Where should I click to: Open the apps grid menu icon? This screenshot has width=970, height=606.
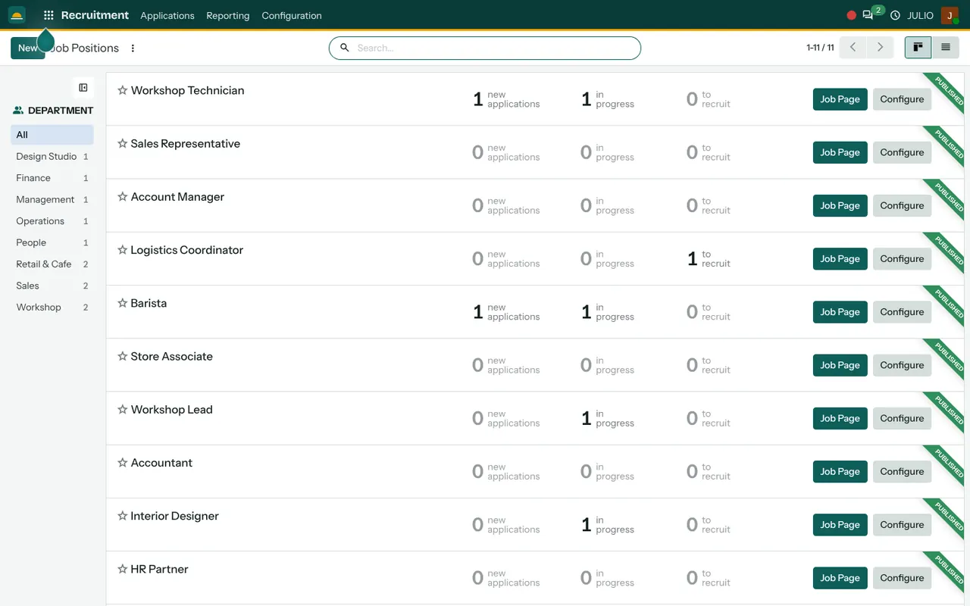(x=48, y=15)
